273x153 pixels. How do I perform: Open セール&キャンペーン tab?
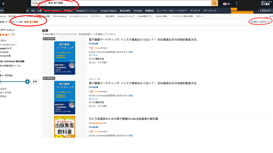point(79,16)
